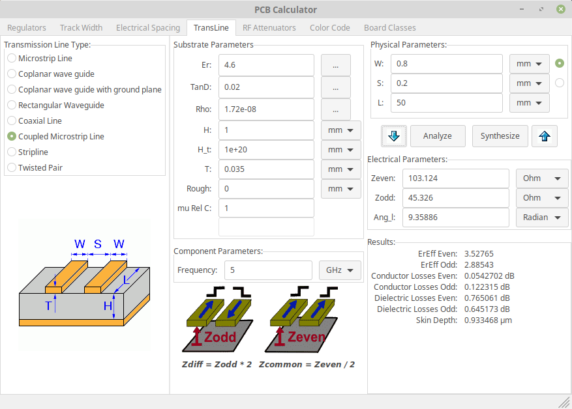Select the S parameter radio button
Viewport: 572px width, 409px height.
point(559,83)
